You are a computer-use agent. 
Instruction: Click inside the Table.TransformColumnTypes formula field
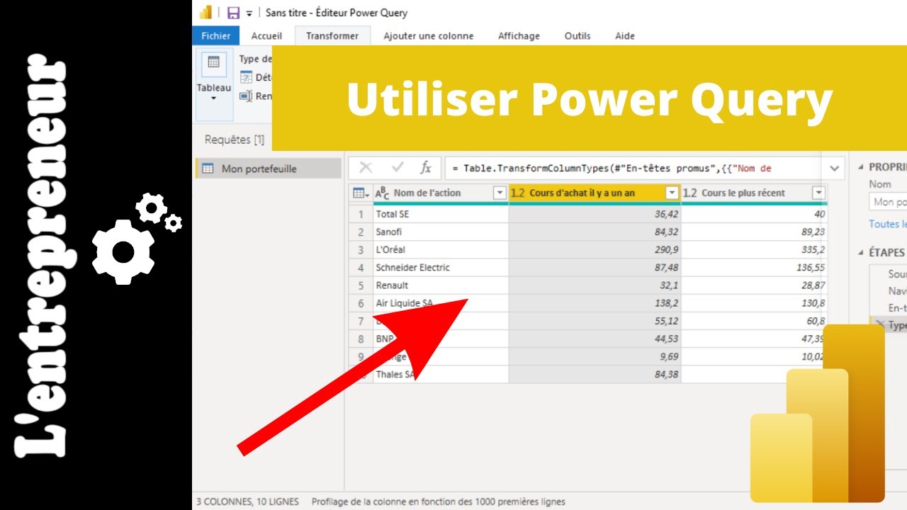click(x=634, y=169)
